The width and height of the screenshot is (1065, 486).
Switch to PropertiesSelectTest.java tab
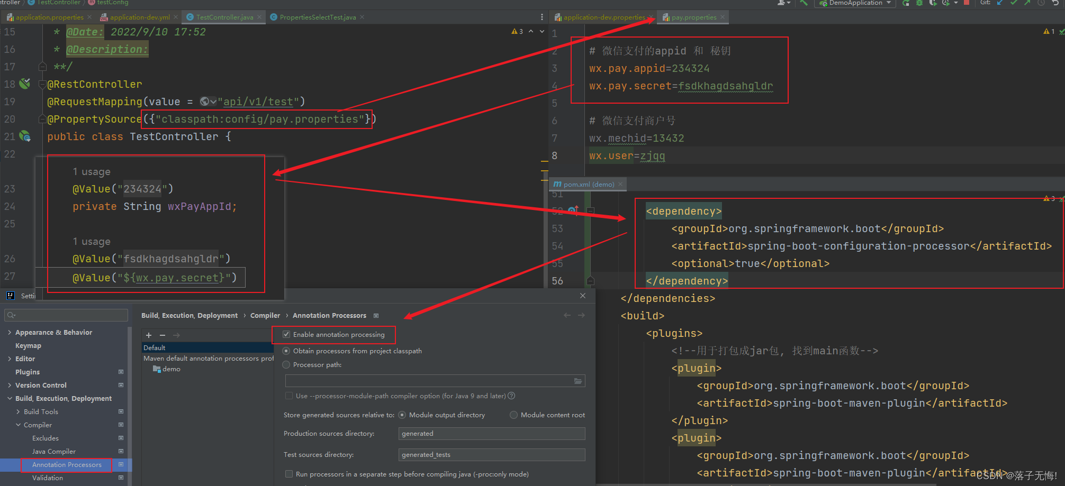(x=318, y=17)
